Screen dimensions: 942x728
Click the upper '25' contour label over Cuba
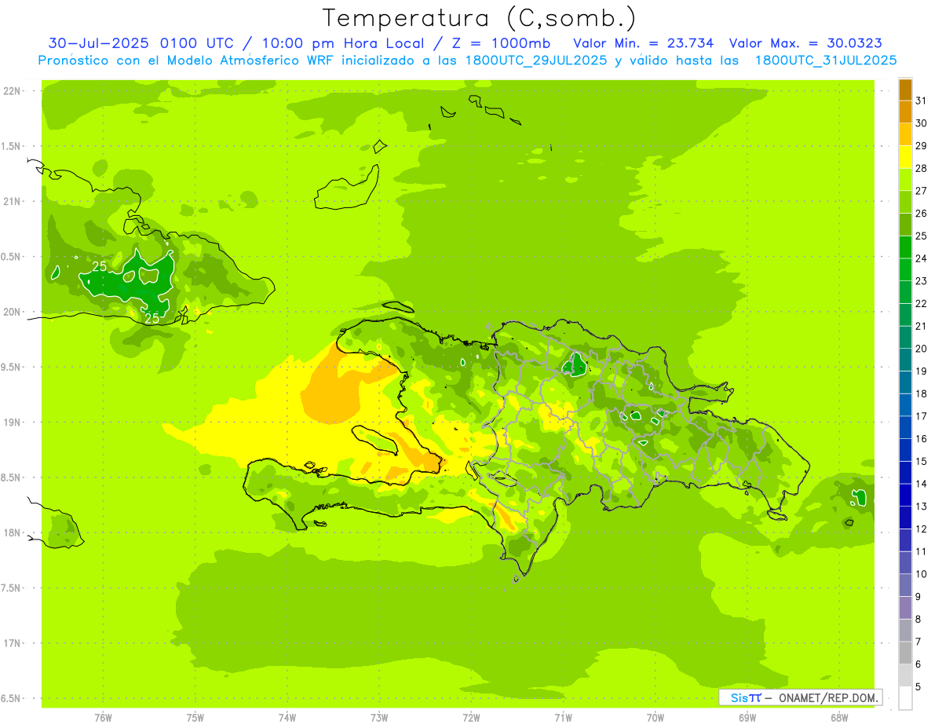point(100,267)
